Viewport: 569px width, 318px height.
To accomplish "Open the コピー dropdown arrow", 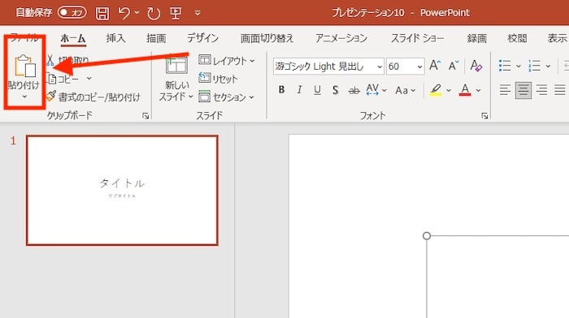I will (89, 79).
